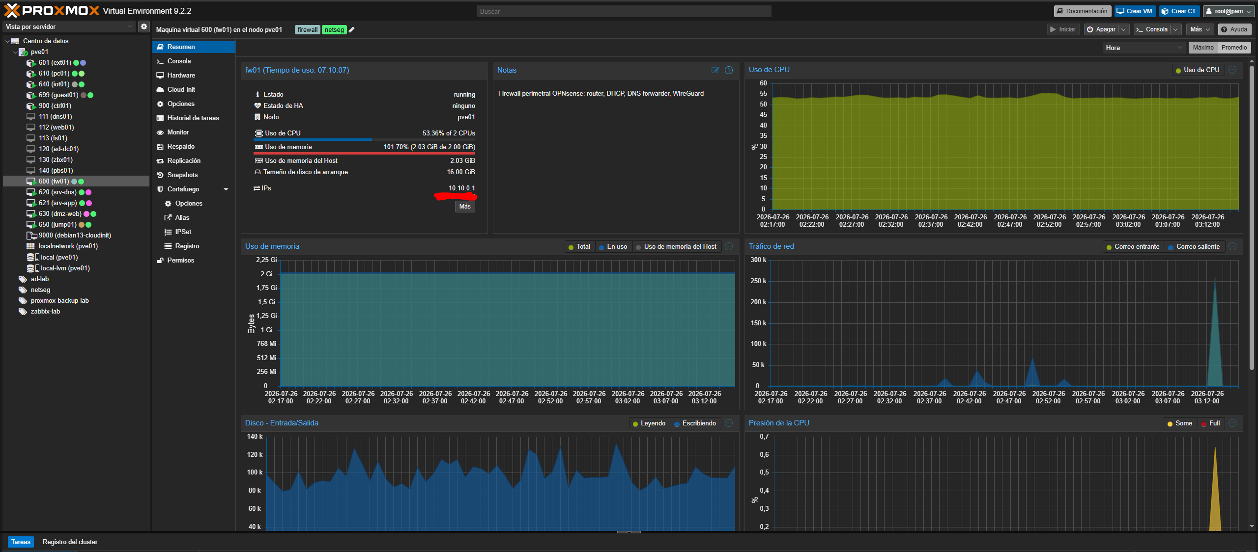This screenshot has width=1258, height=552.
Task: Open firewall IPSet submenu item
Action: [194, 232]
